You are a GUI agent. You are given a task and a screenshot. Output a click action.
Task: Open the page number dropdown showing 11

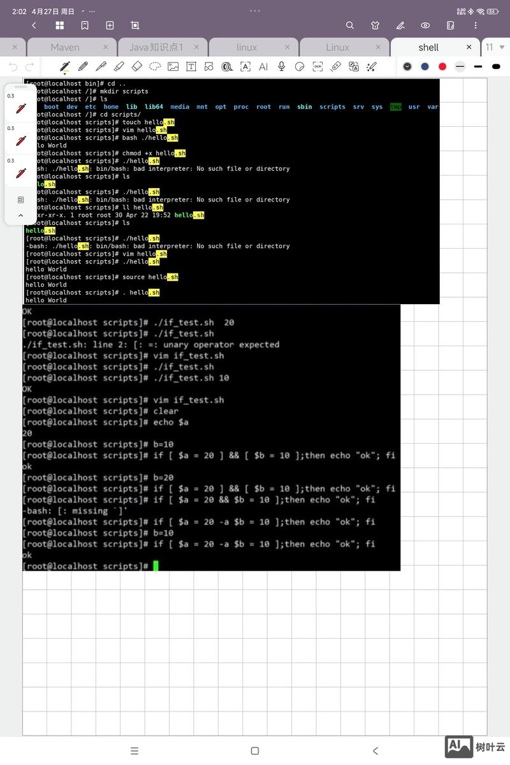click(491, 47)
